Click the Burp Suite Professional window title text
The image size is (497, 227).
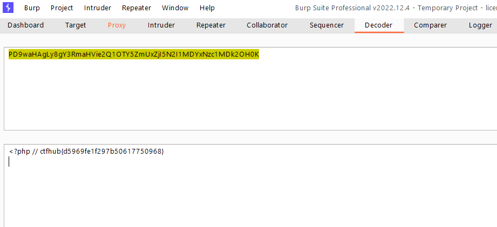point(396,8)
